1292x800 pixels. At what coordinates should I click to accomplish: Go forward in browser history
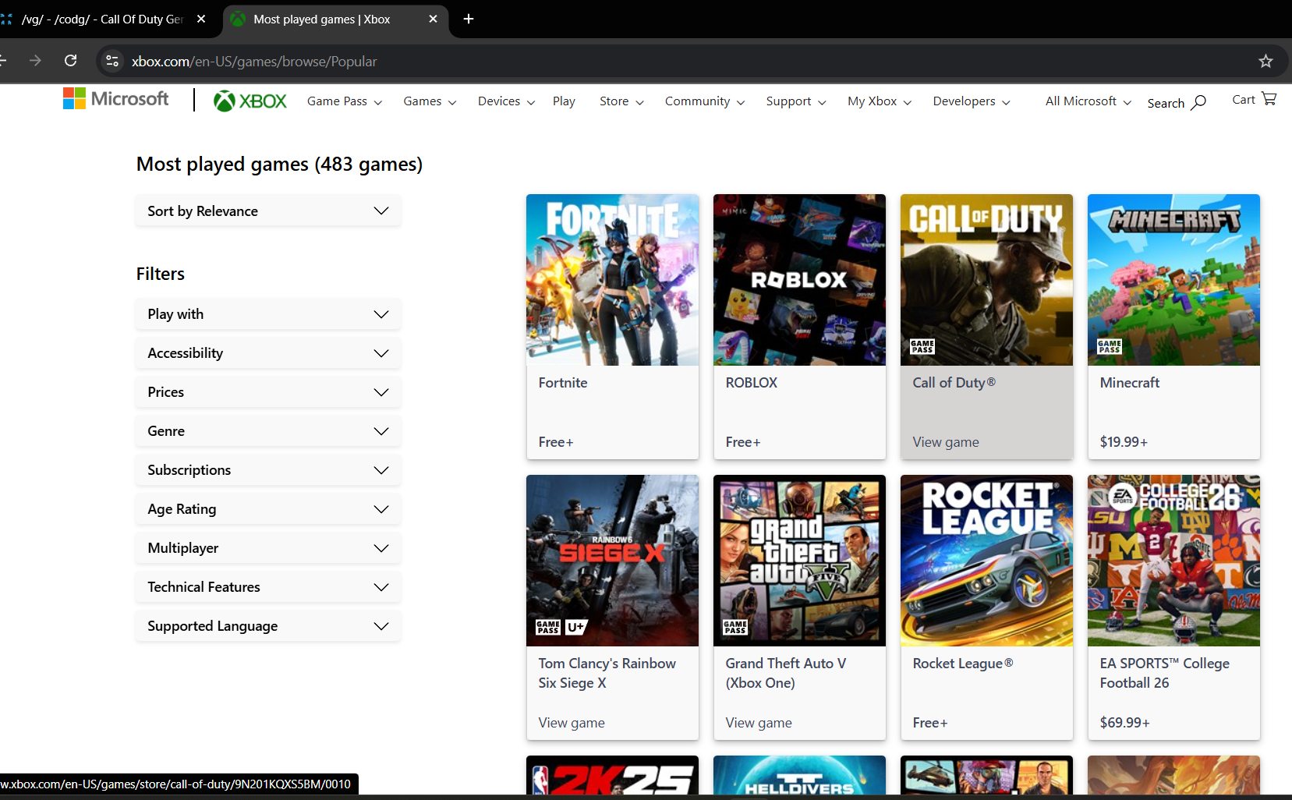click(35, 61)
